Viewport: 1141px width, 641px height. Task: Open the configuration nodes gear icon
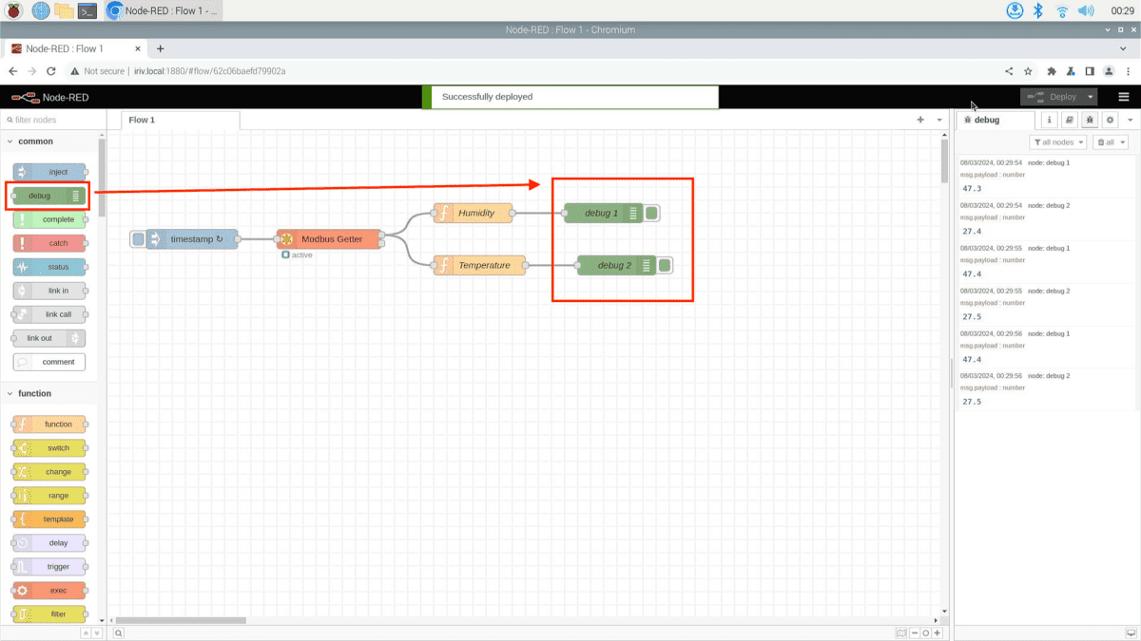[1110, 121]
